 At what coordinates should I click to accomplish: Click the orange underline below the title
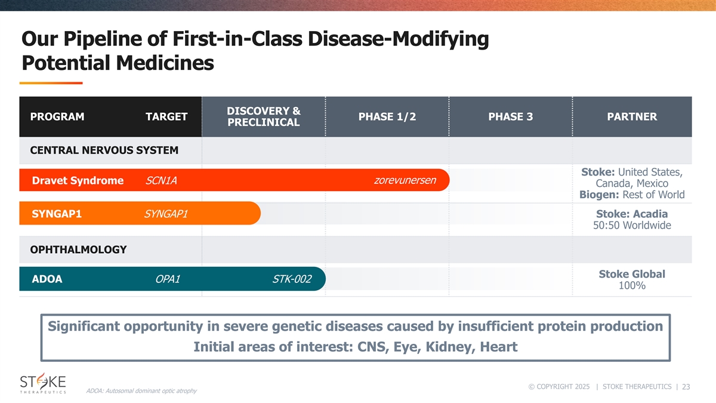51,83
